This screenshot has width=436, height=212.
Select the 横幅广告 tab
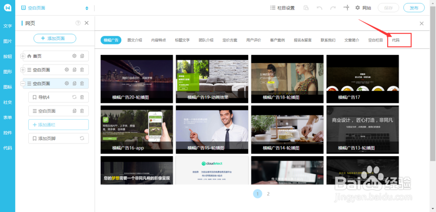click(x=111, y=40)
